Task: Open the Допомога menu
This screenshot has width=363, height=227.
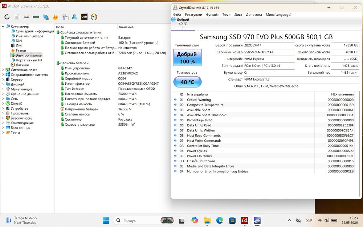Action: [x=254, y=15]
